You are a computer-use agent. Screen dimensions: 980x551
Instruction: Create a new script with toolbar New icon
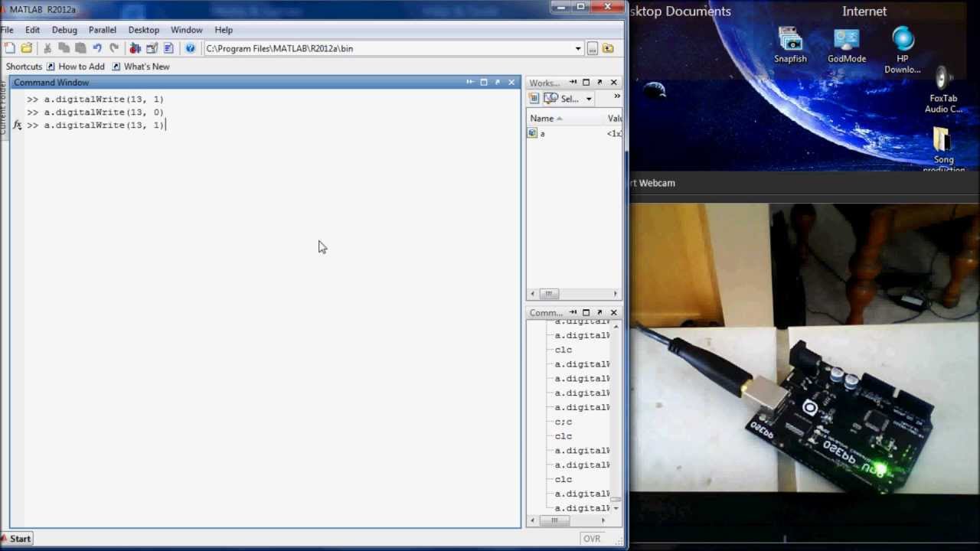(9, 48)
